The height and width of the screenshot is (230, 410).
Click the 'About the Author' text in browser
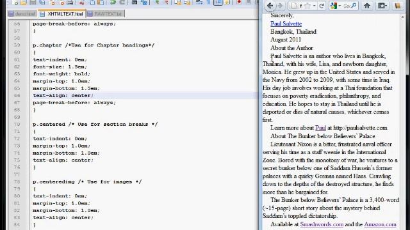pyautogui.click(x=291, y=48)
